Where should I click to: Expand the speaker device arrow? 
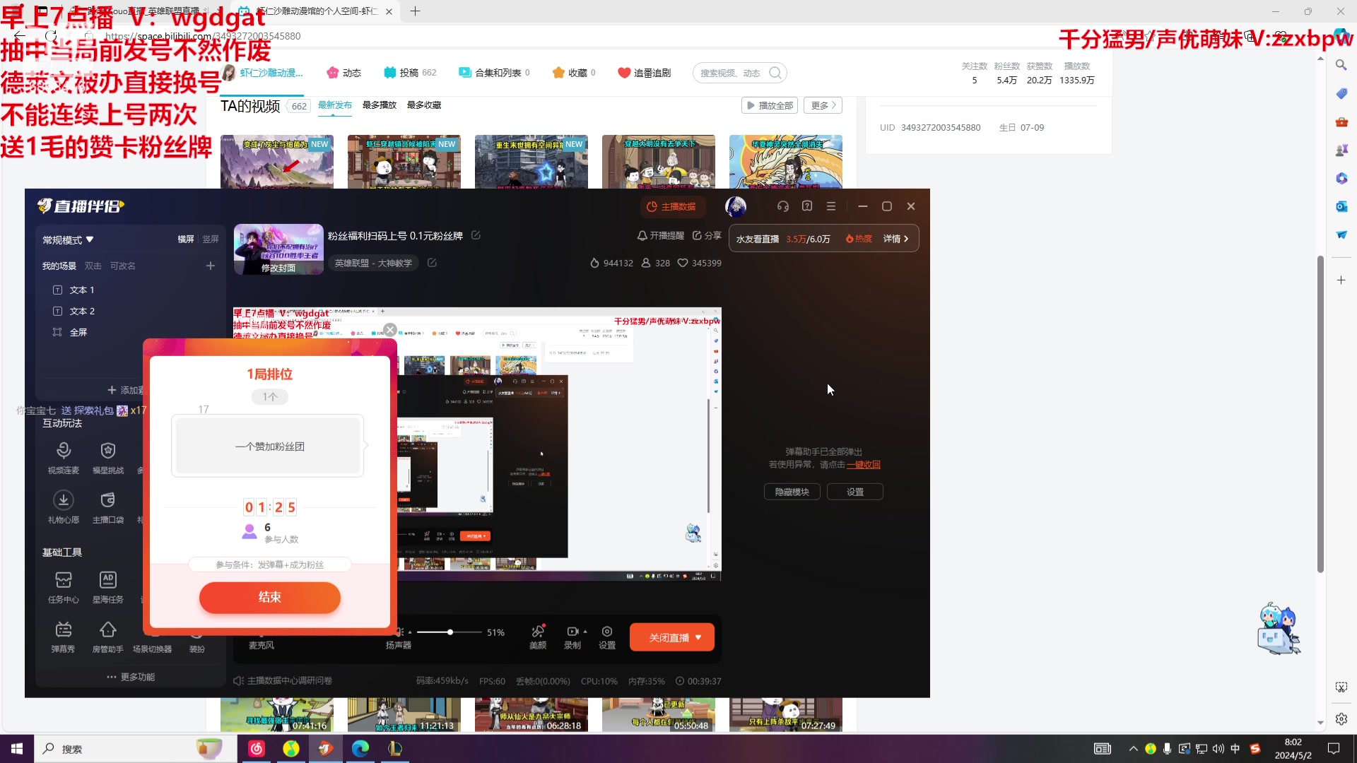click(x=410, y=632)
